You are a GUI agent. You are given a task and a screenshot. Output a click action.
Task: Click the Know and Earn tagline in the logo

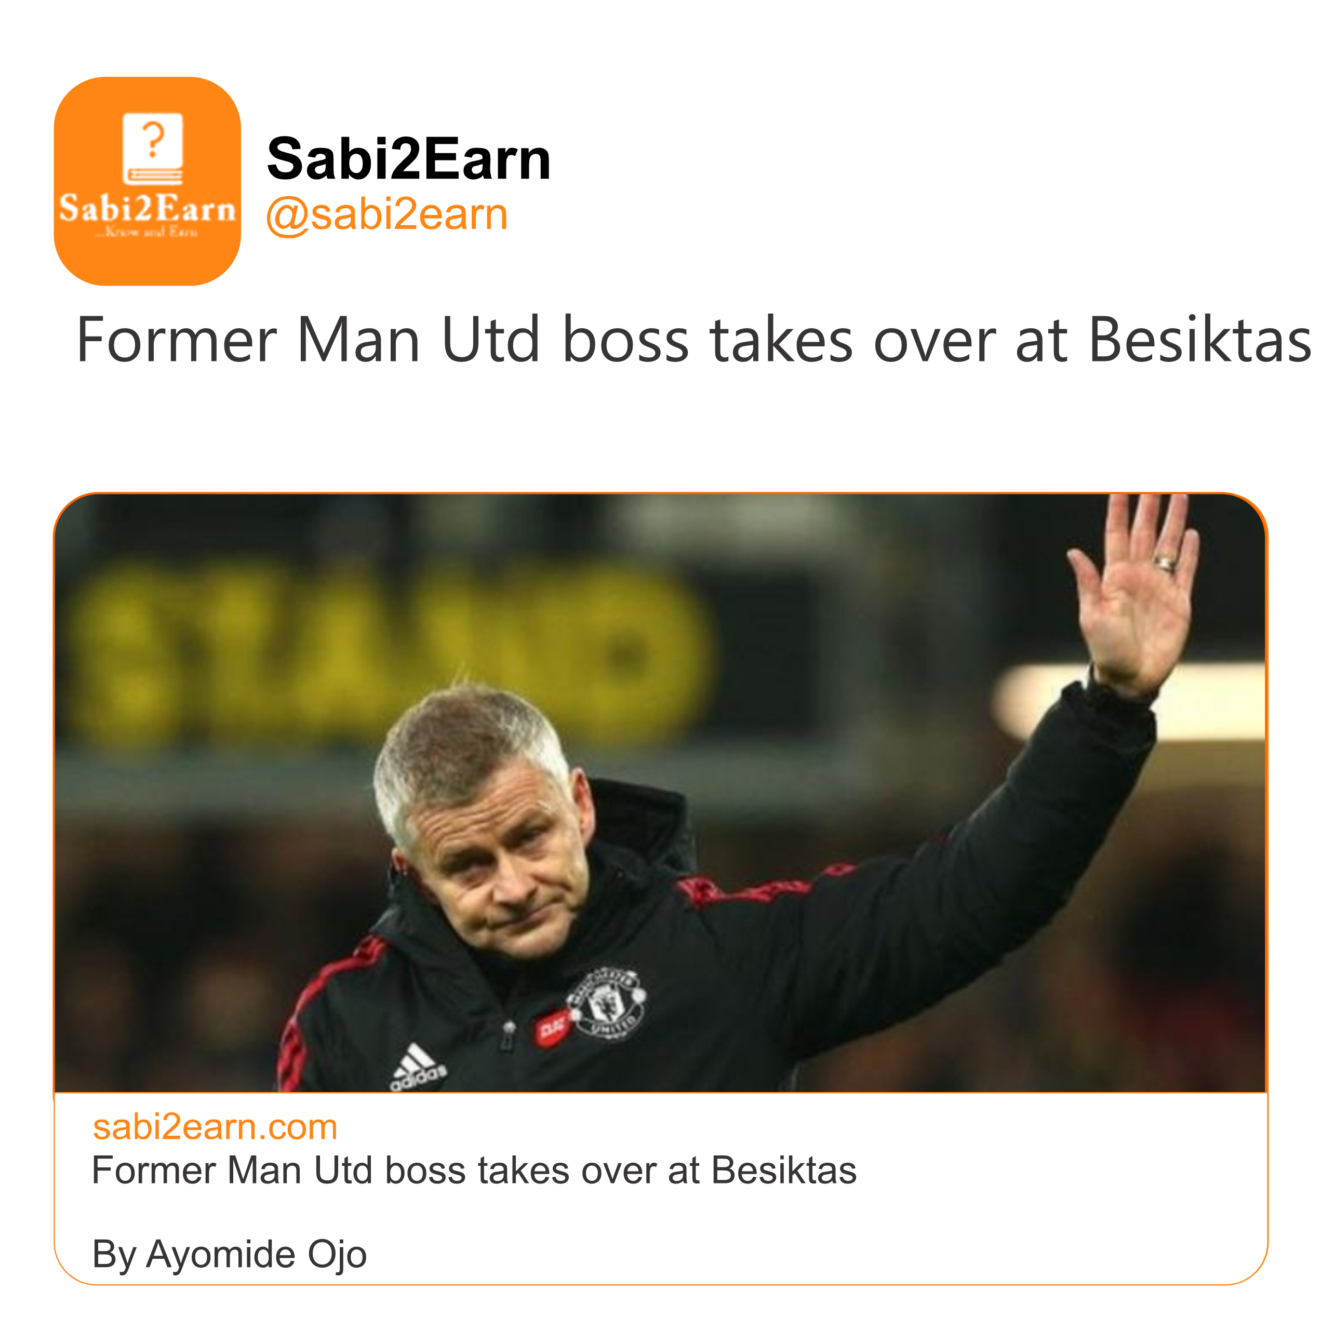pos(147,233)
